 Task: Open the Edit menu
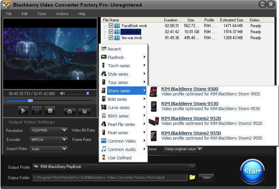click(24, 14)
